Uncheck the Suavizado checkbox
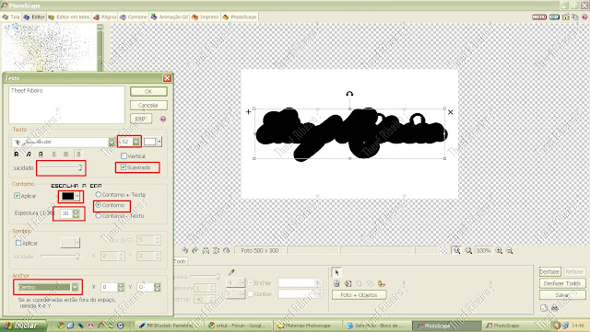Image resolution: width=590 pixels, height=332 pixels. 124,167
